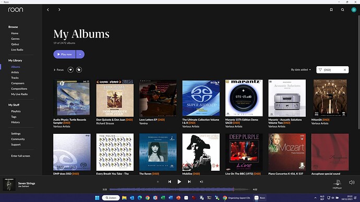This screenshot has width=360, height=202.
Task: Open File Explorer from the taskbar
Action: click(124, 198)
